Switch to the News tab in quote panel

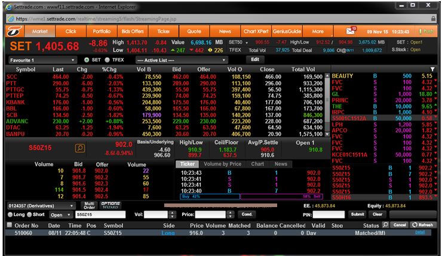pyautogui.click(x=281, y=164)
